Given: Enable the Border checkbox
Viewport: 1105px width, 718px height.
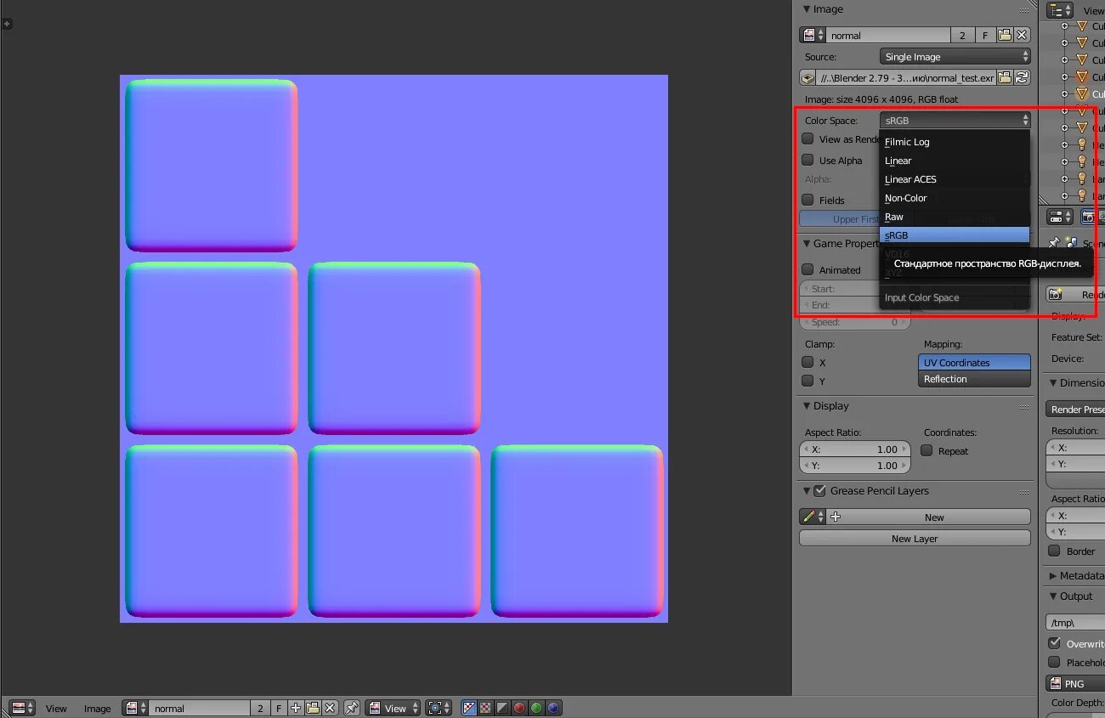Looking at the screenshot, I should coord(1055,551).
